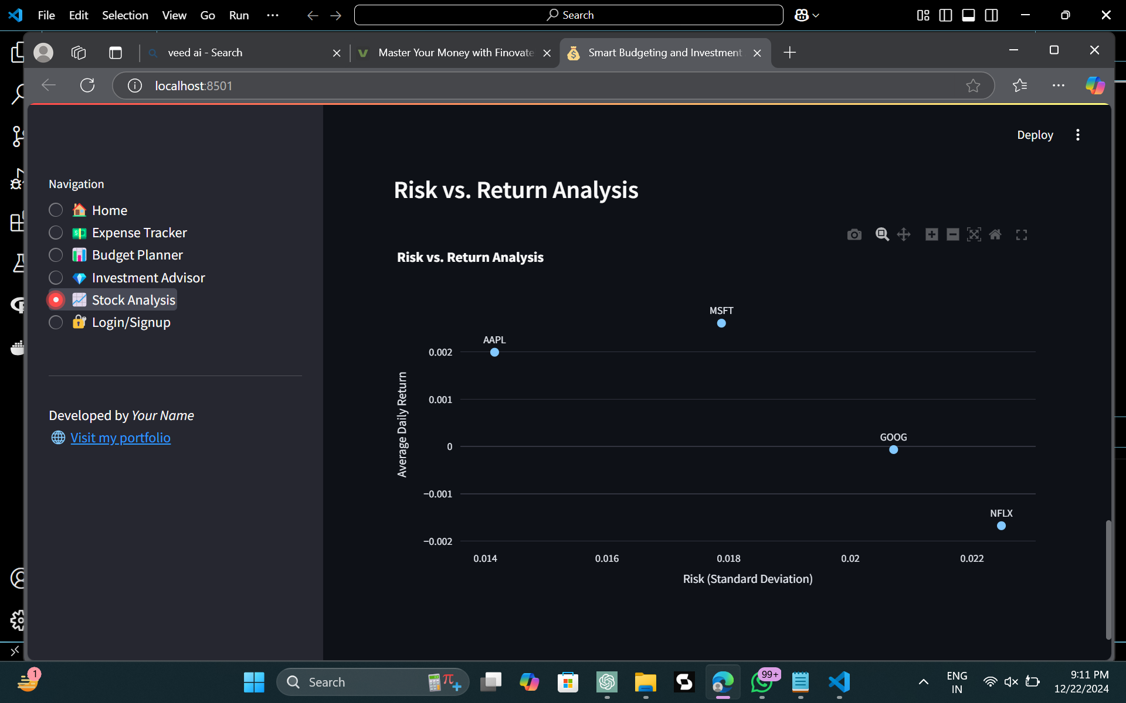Click Zoom in plus icon on chart
This screenshot has width=1126, height=703.
[931, 235]
